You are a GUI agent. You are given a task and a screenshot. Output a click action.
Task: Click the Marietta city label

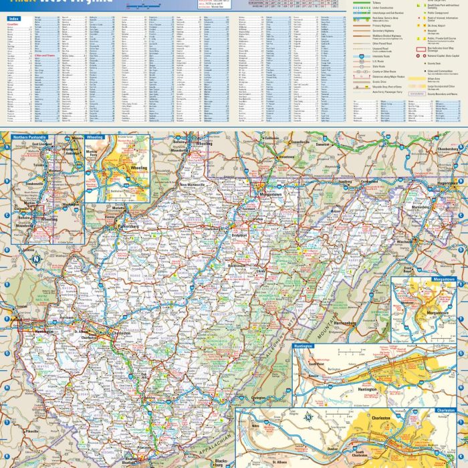click(118, 208)
